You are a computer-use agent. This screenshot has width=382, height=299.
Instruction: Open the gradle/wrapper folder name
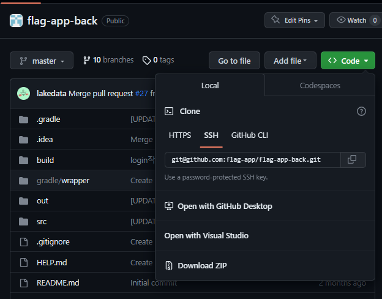coord(63,181)
